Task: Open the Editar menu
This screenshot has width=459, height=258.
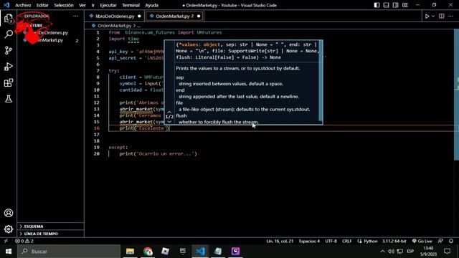Action: point(42,5)
